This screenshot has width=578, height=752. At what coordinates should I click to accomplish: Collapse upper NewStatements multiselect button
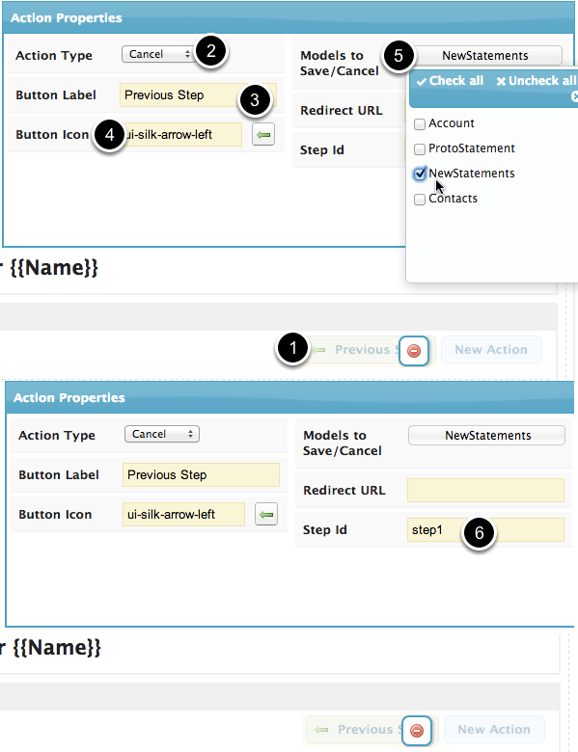click(x=484, y=56)
